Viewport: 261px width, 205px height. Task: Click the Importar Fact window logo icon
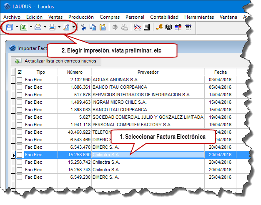(13, 48)
